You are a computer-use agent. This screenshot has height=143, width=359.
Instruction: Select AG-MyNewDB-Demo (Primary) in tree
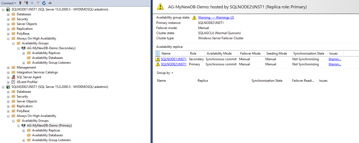point(49,126)
